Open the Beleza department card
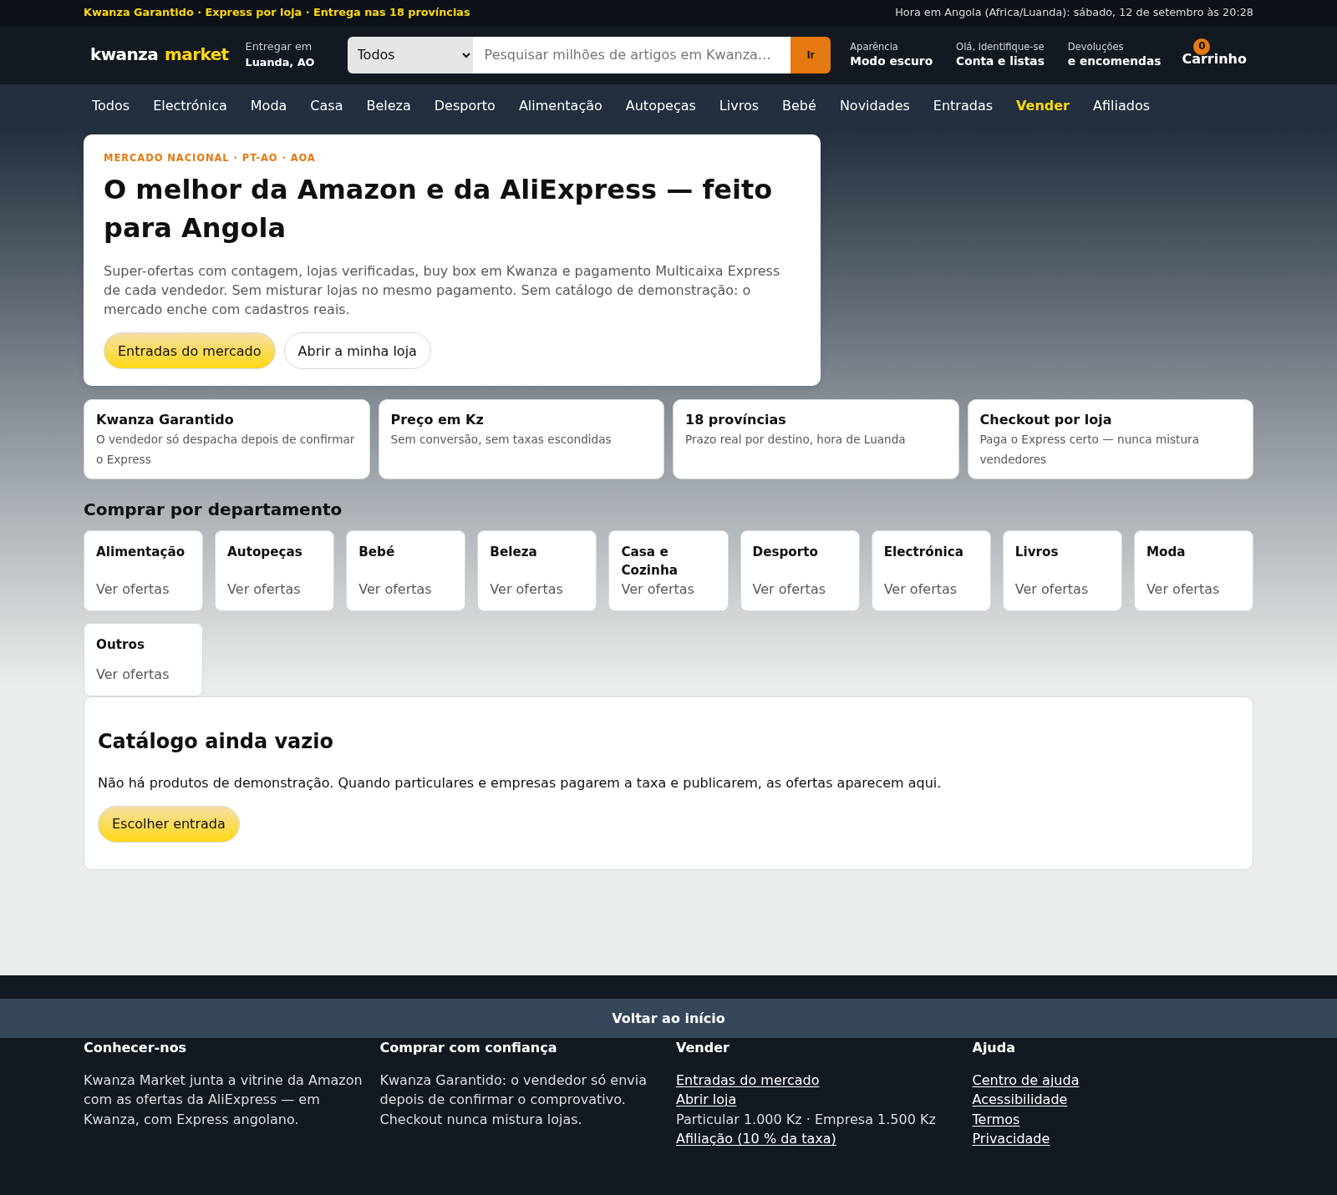Image resolution: width=1337 pixels, height=1195 pixels. (x=536, y=570)
